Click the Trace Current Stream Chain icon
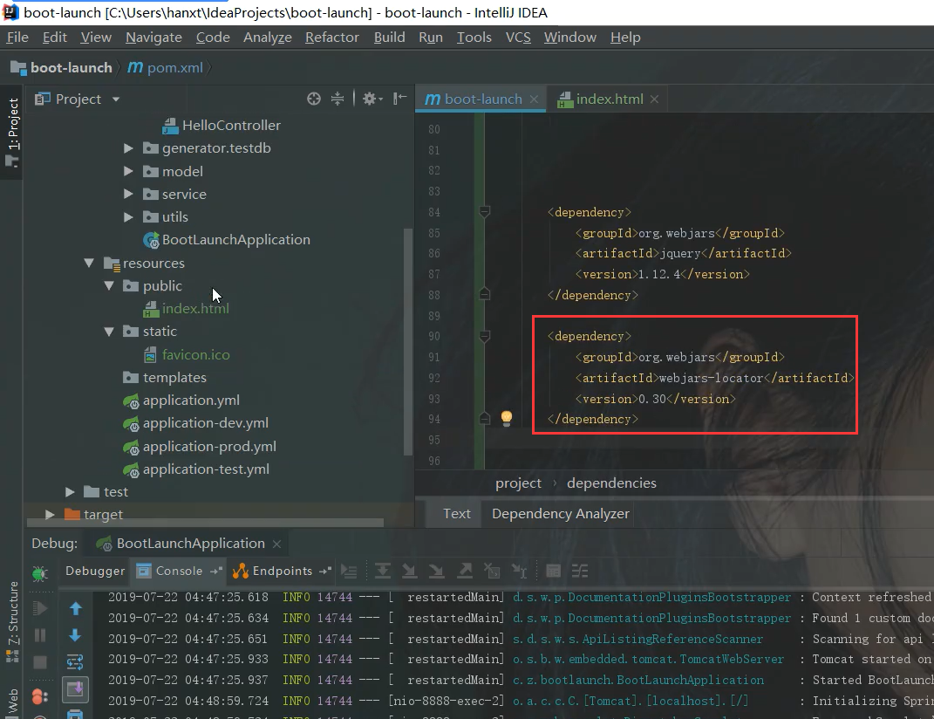The width and height of the screenshot is (934, 719). [580, 572]
